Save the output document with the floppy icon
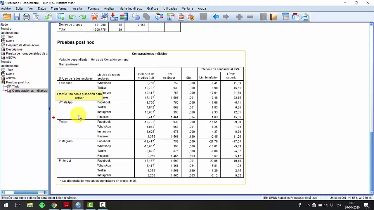This screenshot has height=210, width=374. click(x=17, y=17)
